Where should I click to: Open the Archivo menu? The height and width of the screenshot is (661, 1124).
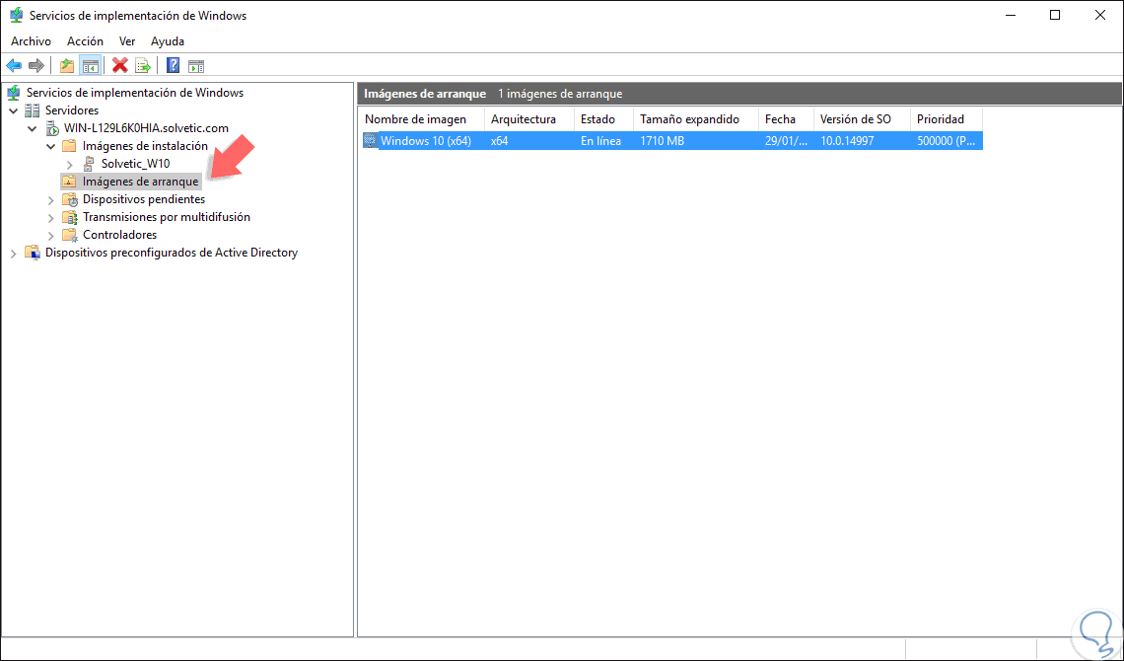click(31, 41)
